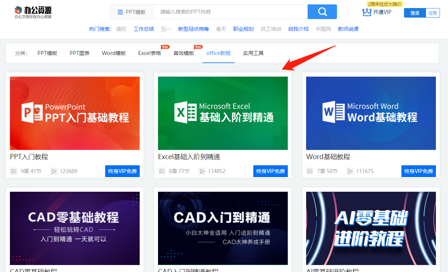448x272 pixels.
Task: Select the office教程 category tab
Action: point(219,53)
